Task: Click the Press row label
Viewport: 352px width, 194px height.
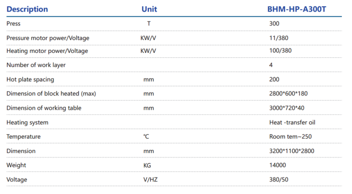Action: point(13,24)
